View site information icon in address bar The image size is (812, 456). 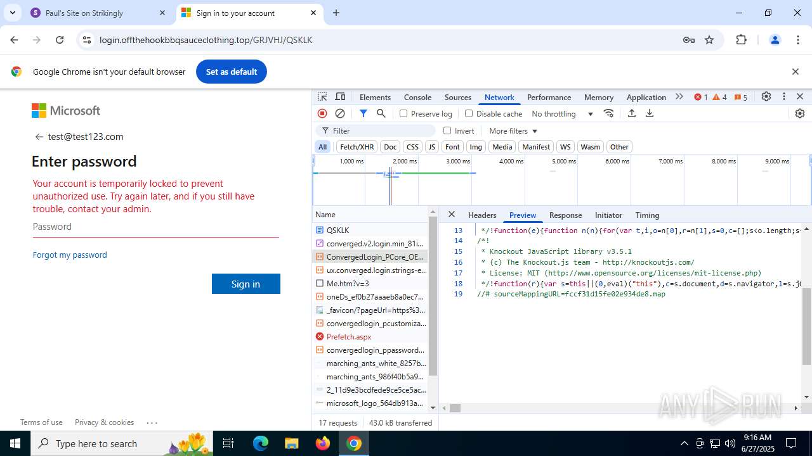[87, 40]
